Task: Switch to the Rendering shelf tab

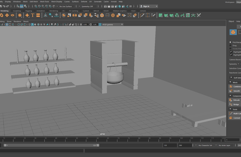Action: [53, 11]
